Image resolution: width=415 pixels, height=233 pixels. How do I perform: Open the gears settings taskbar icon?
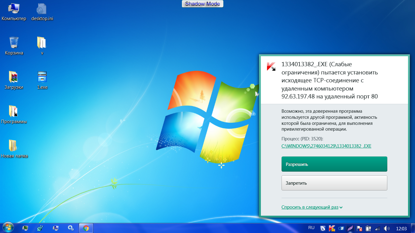tap(71, 228)
